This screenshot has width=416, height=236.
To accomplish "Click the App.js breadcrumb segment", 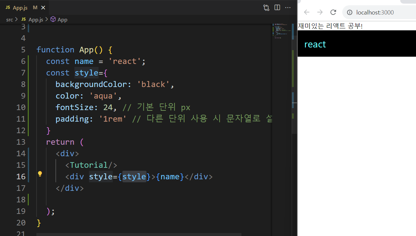I will click(x=32, y=19).
